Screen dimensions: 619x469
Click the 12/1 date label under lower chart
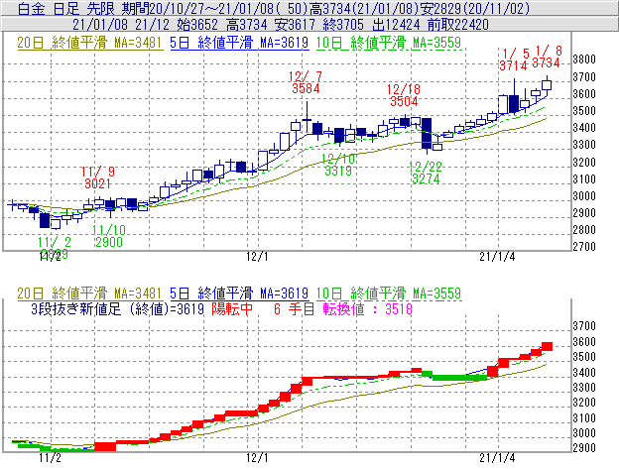(x=257, y=458)
